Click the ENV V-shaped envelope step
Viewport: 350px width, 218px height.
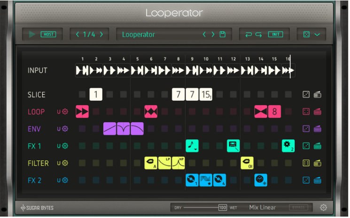click(123, 129)
